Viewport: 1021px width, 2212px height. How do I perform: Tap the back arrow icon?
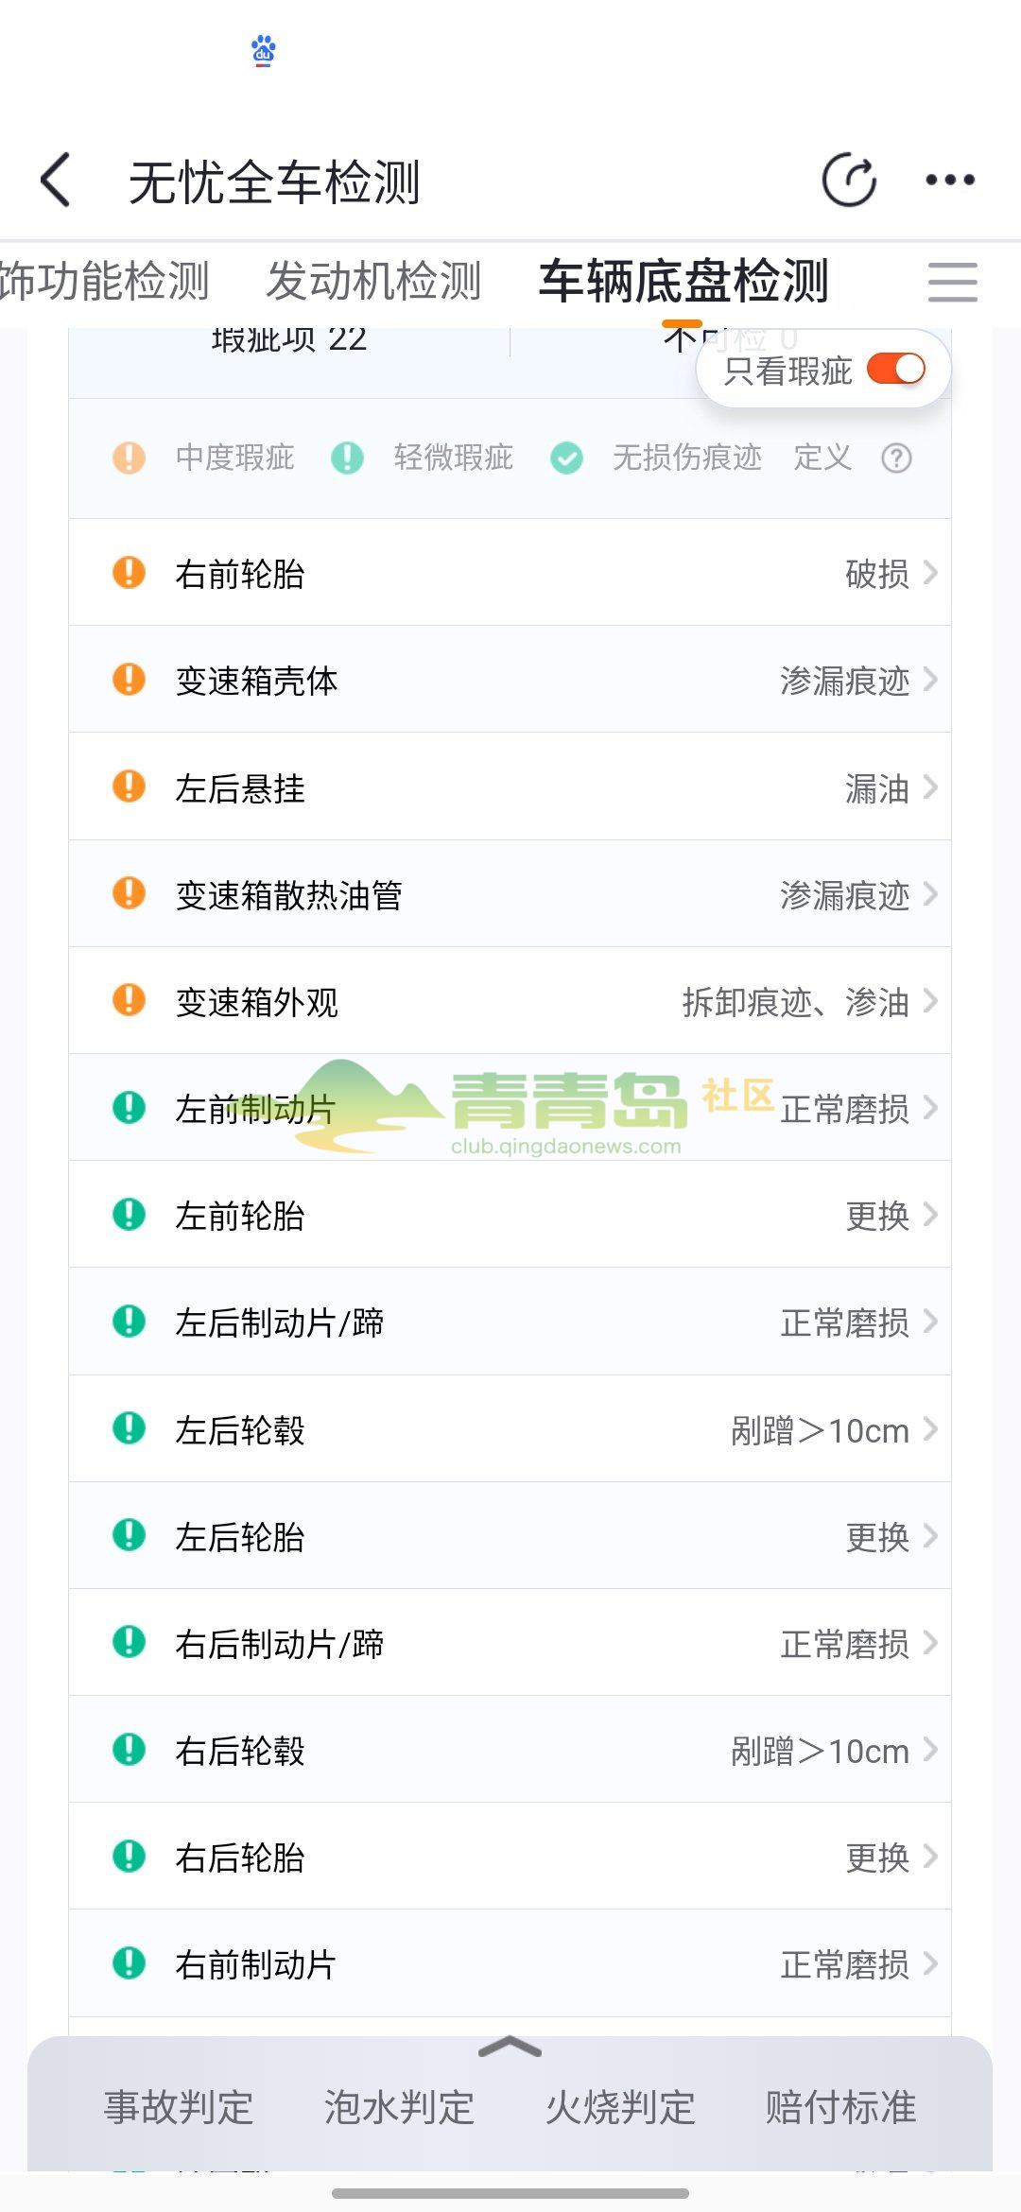(57, 180)
